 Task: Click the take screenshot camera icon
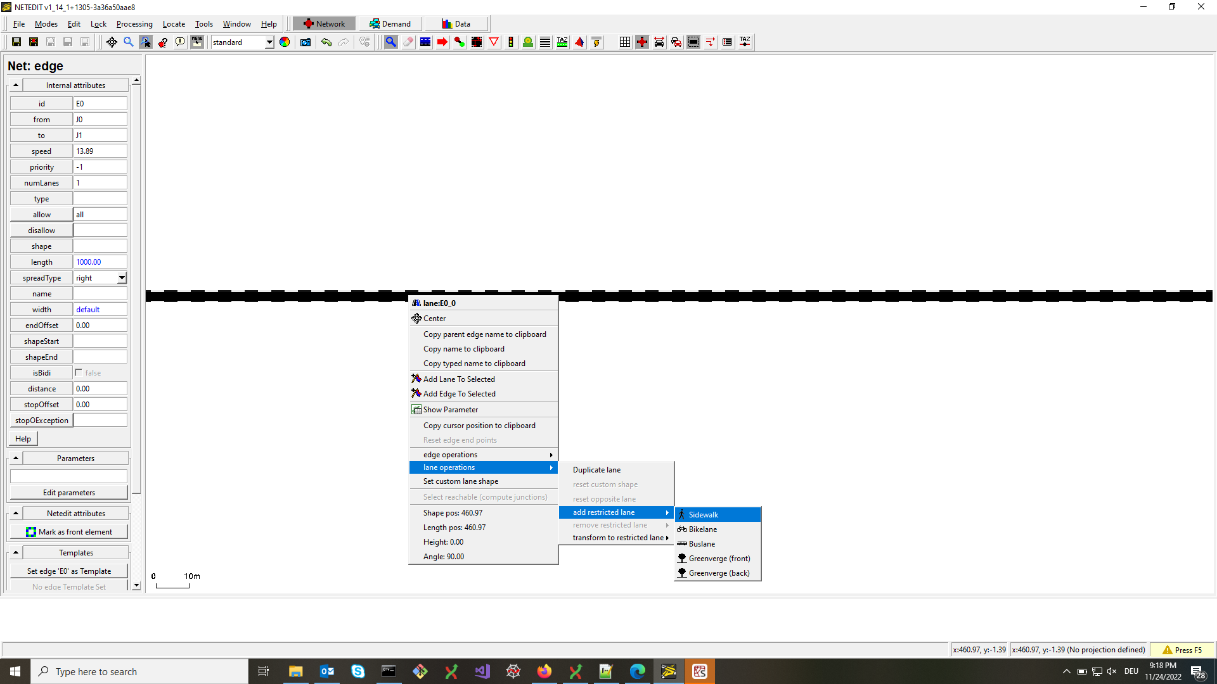pyautogui.click(x=306, y=42)
